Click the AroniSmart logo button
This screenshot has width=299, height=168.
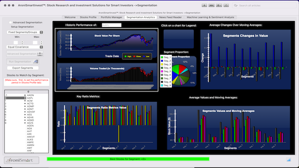pyautogui.click(x=21, y=160)
